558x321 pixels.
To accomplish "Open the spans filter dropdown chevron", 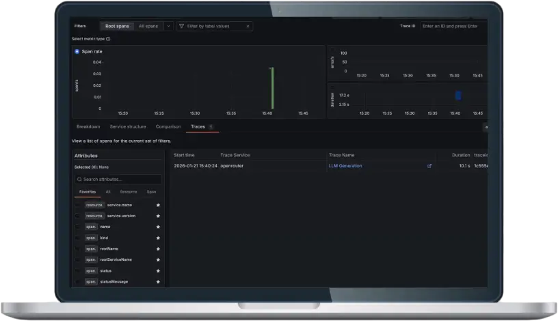I will pyautogui.click(x=168, y=27).
